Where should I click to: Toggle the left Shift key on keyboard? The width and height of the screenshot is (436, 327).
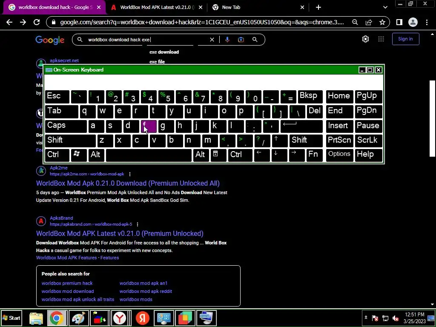(70, 141)
